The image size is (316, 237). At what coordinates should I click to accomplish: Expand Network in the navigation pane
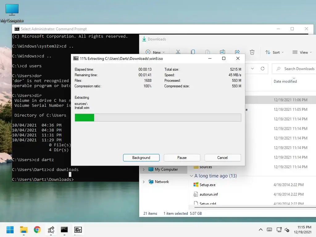click(x=144, y=182)
